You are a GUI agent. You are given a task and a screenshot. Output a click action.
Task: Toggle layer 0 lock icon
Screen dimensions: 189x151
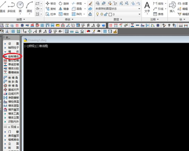pos(106,14)
